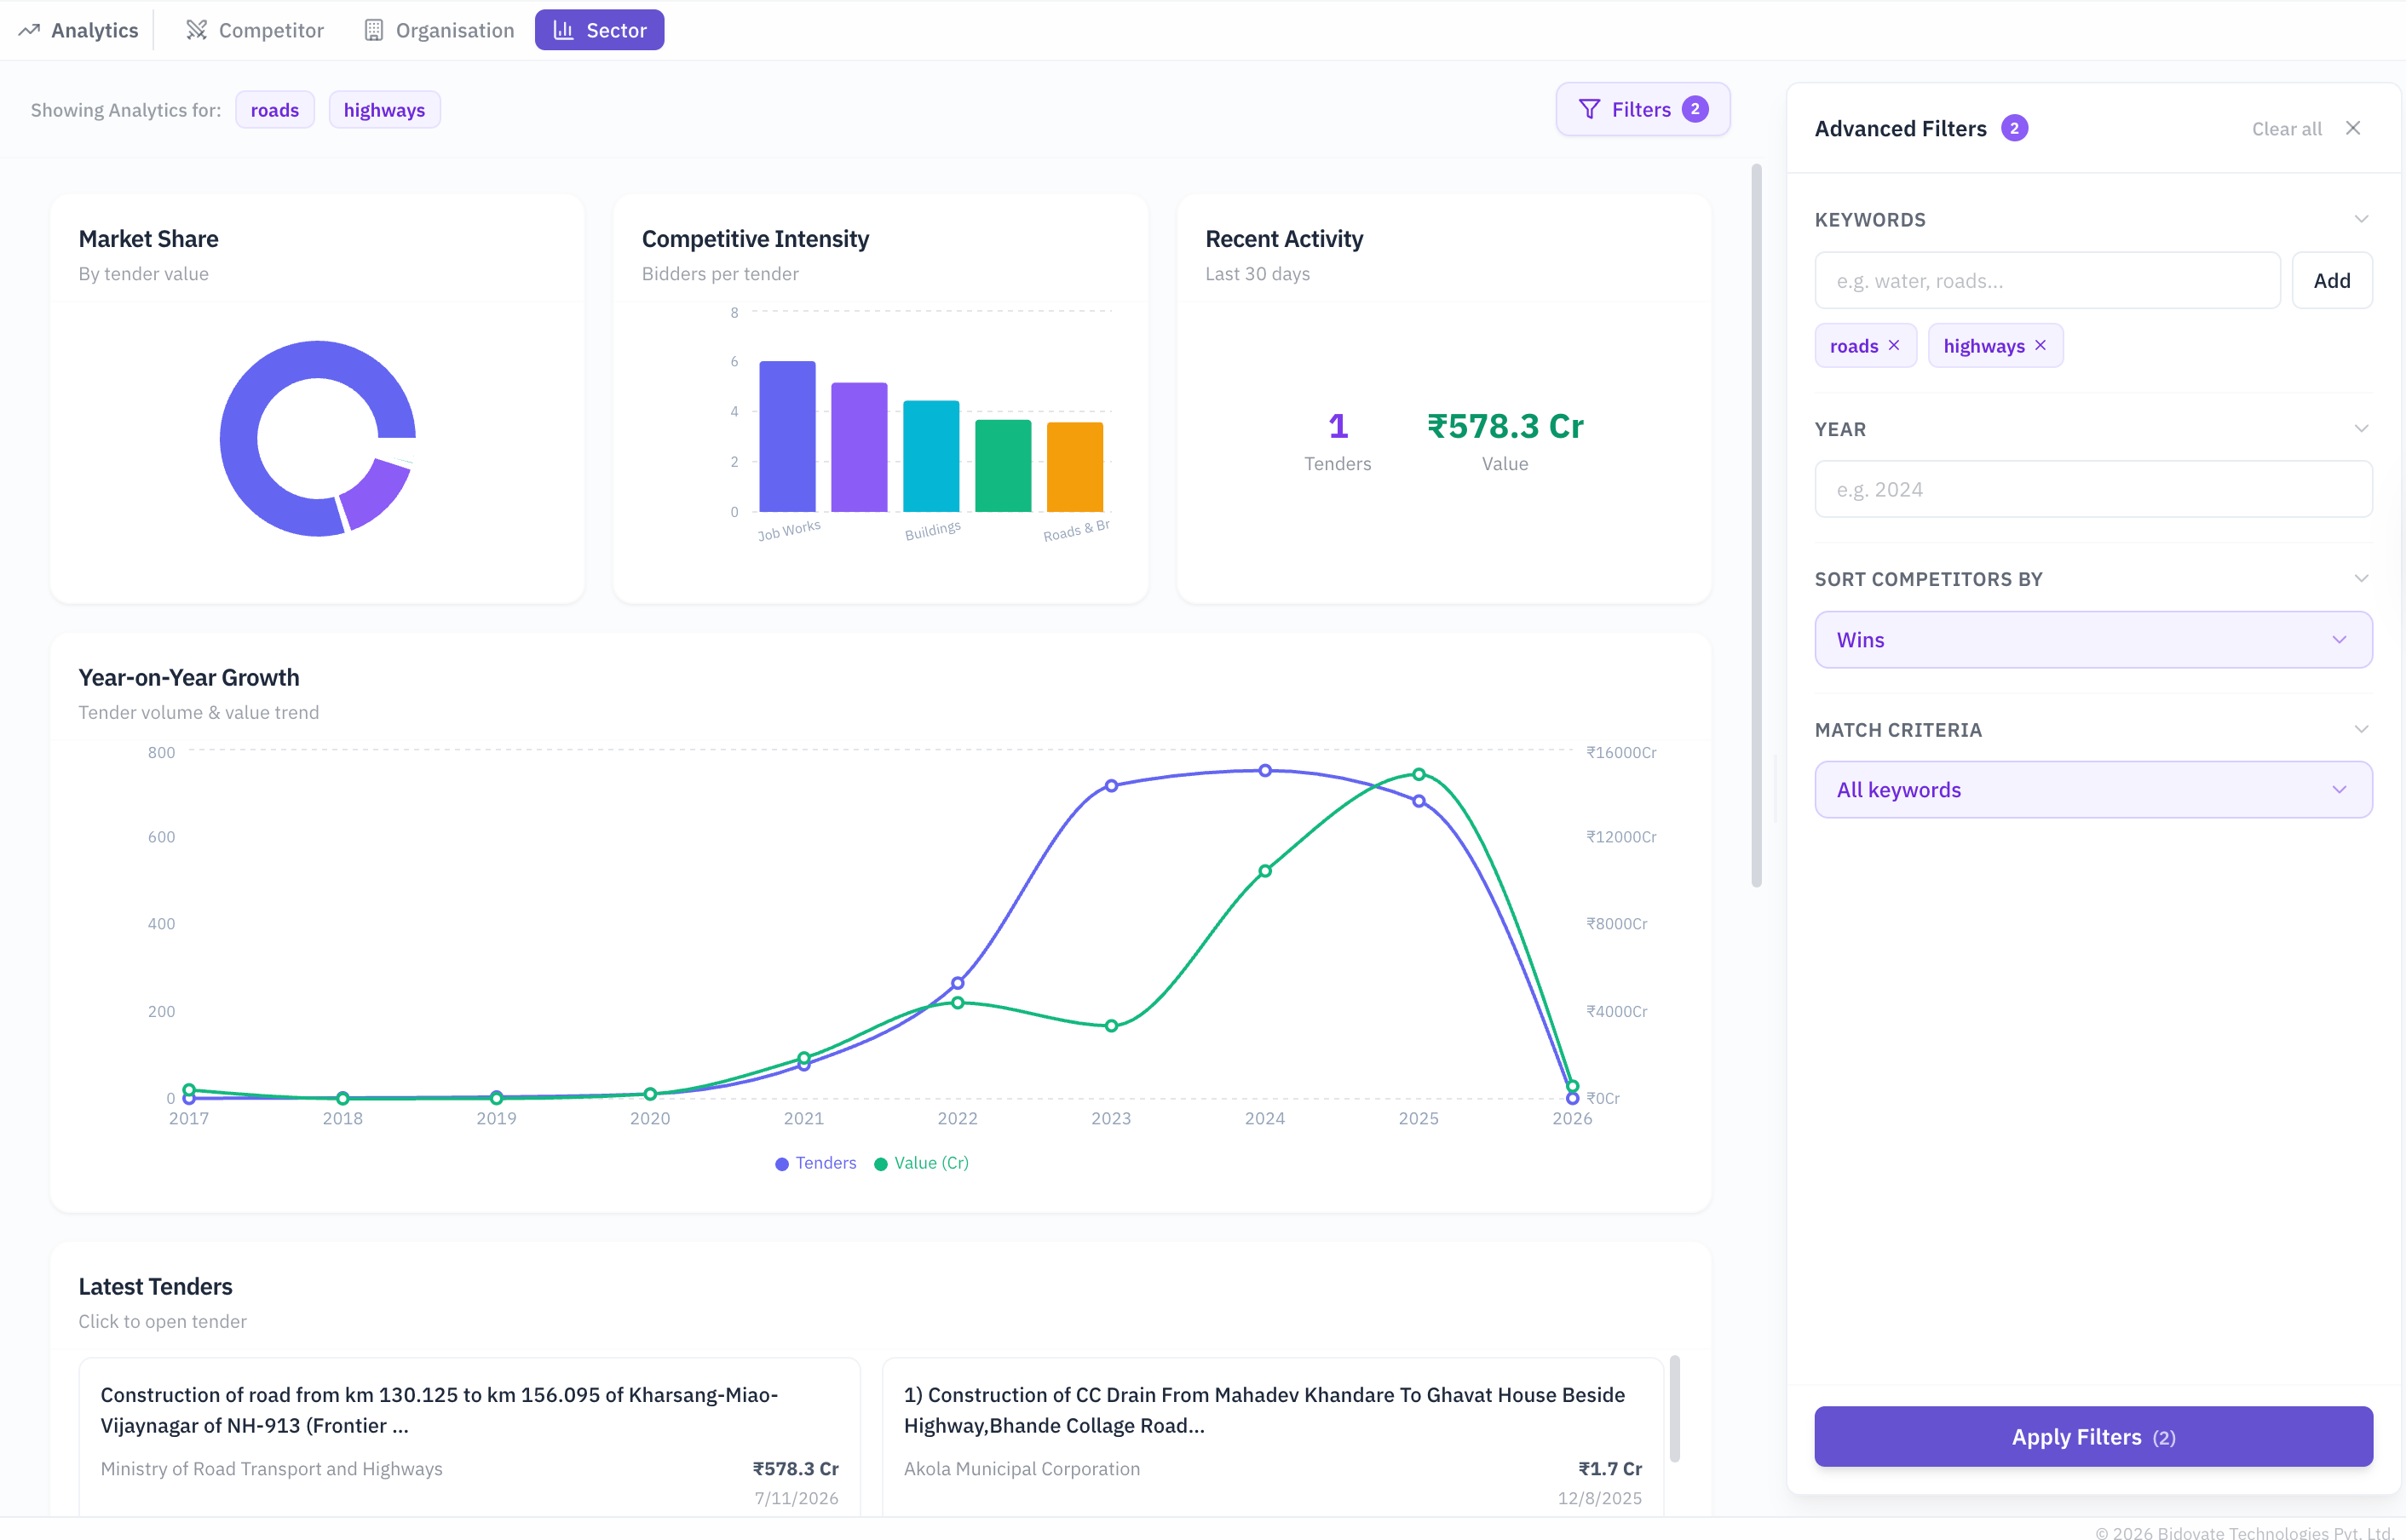Image resolution: width=2406 pixels, height=1540 pixels.
Task: Collapse the Match Criteria chevron
Action: (x=2361, y=730)
